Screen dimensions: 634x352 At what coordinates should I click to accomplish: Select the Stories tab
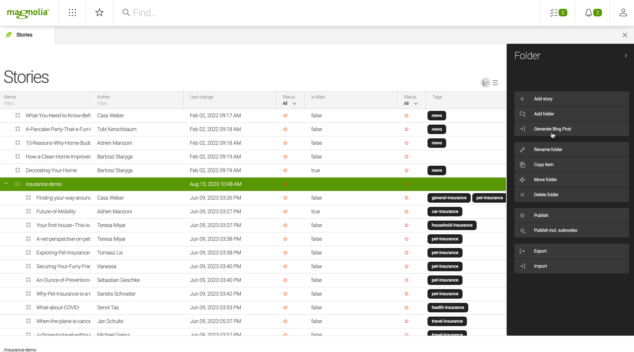point(24,35)
